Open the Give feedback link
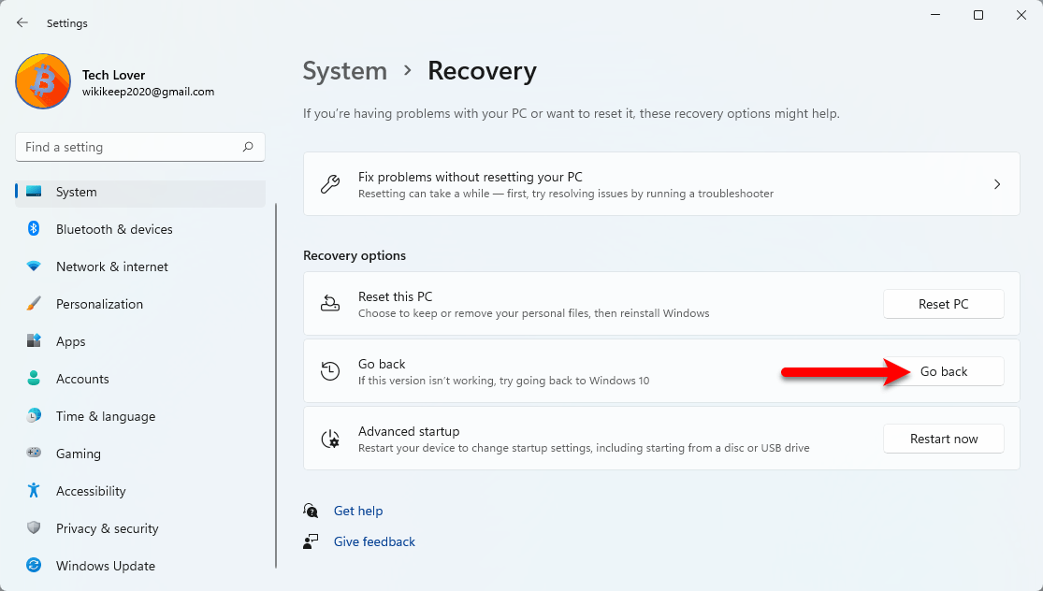Screen dimensions: 1043x591 click(374, 541)
